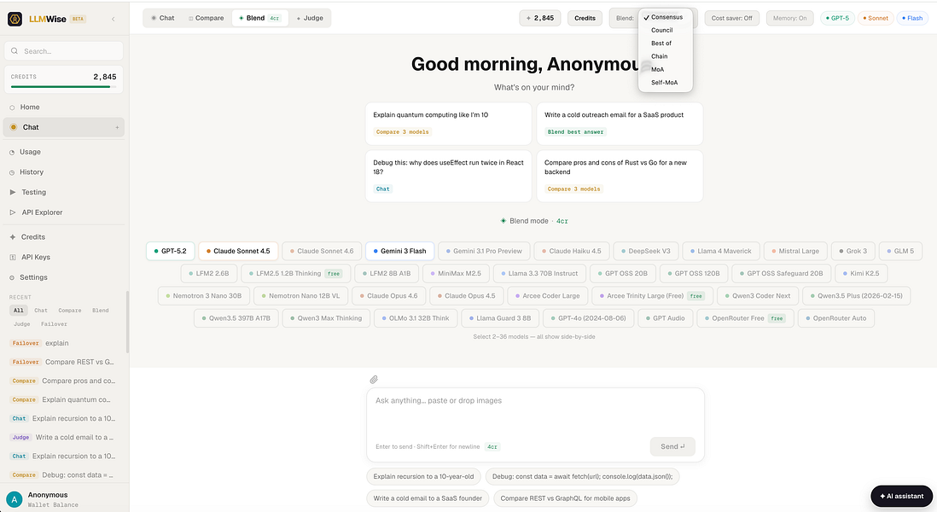This screenshot has height=512, width=937.
Task: Open the Debug useEffect suggestion card
Action: (x=448, y=177)
